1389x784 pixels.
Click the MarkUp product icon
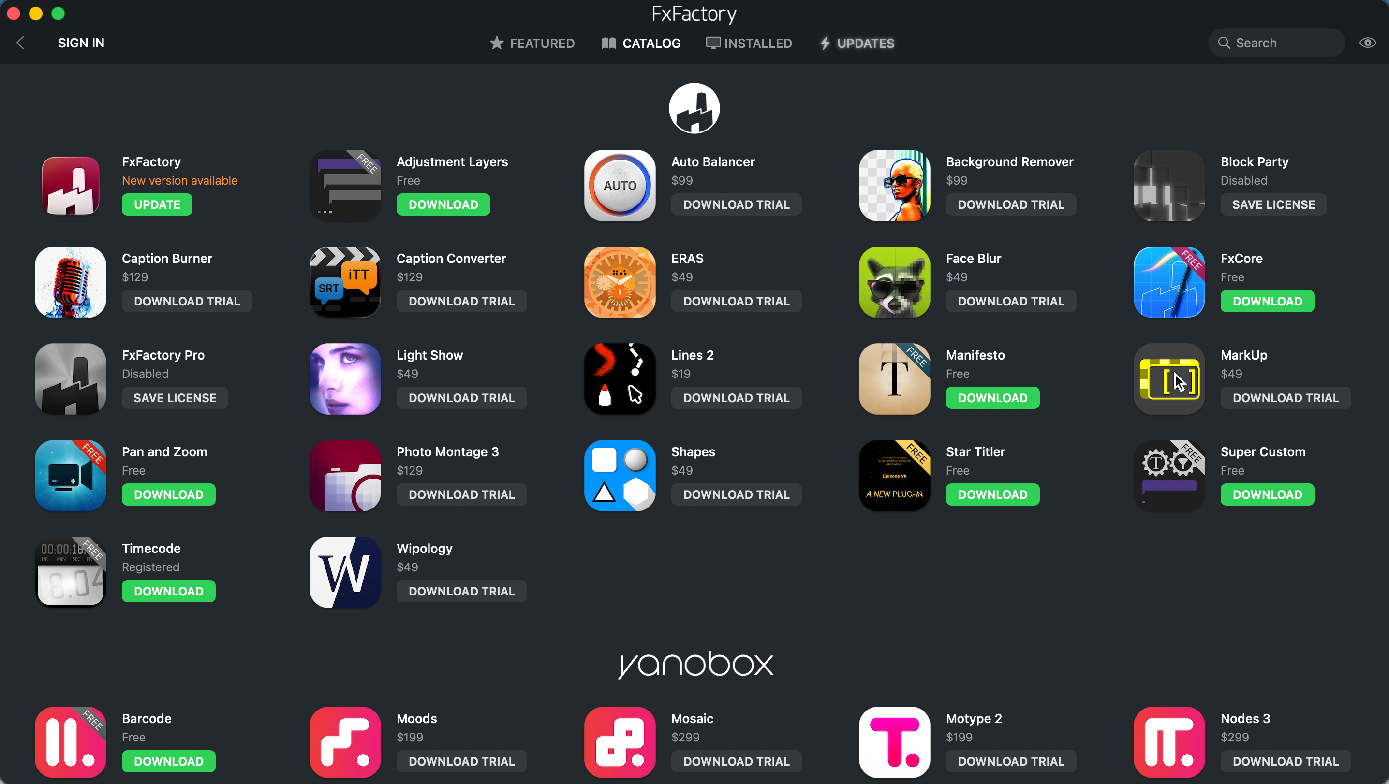tap(1168, 379)
